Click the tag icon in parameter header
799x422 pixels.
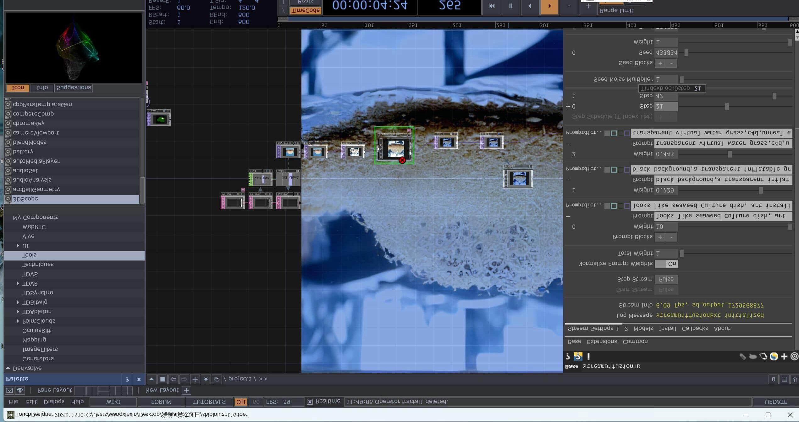[x=742, y=356]
